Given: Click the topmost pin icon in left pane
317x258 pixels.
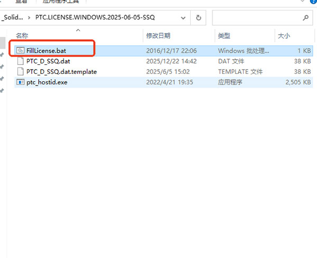Looking at the screenshot, I should click(x=2, y=55).
